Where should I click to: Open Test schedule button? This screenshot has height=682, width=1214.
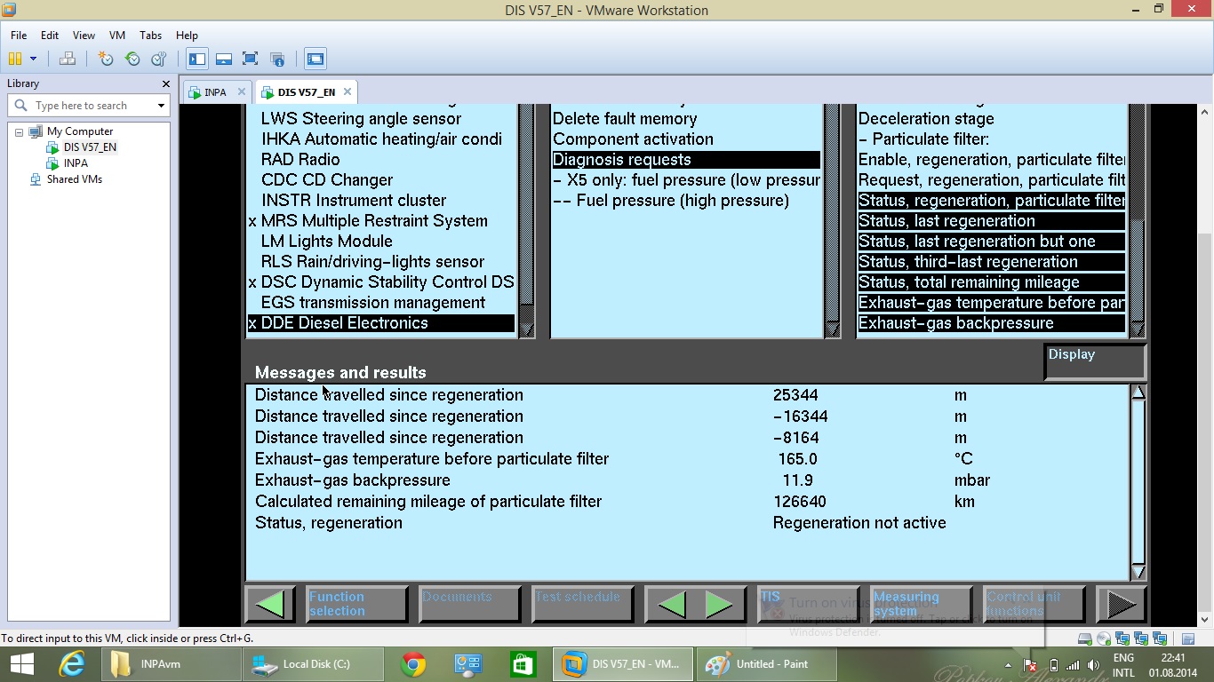click(x=582, y=604)
